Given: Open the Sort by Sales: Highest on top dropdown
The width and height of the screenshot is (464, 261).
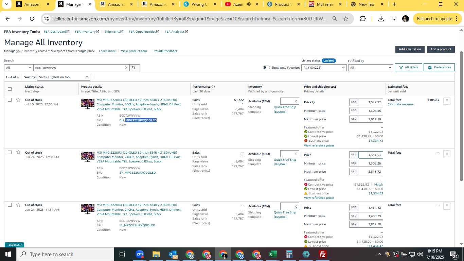Looking at the screenshot, I should click(64, 77).
